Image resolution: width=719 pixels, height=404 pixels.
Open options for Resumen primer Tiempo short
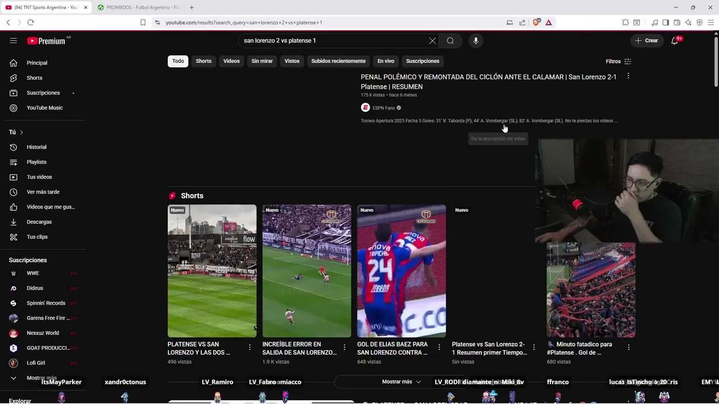[534, 347]
